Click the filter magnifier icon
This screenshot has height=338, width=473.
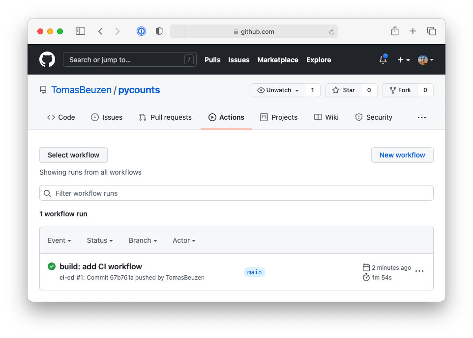click(47, 193)
